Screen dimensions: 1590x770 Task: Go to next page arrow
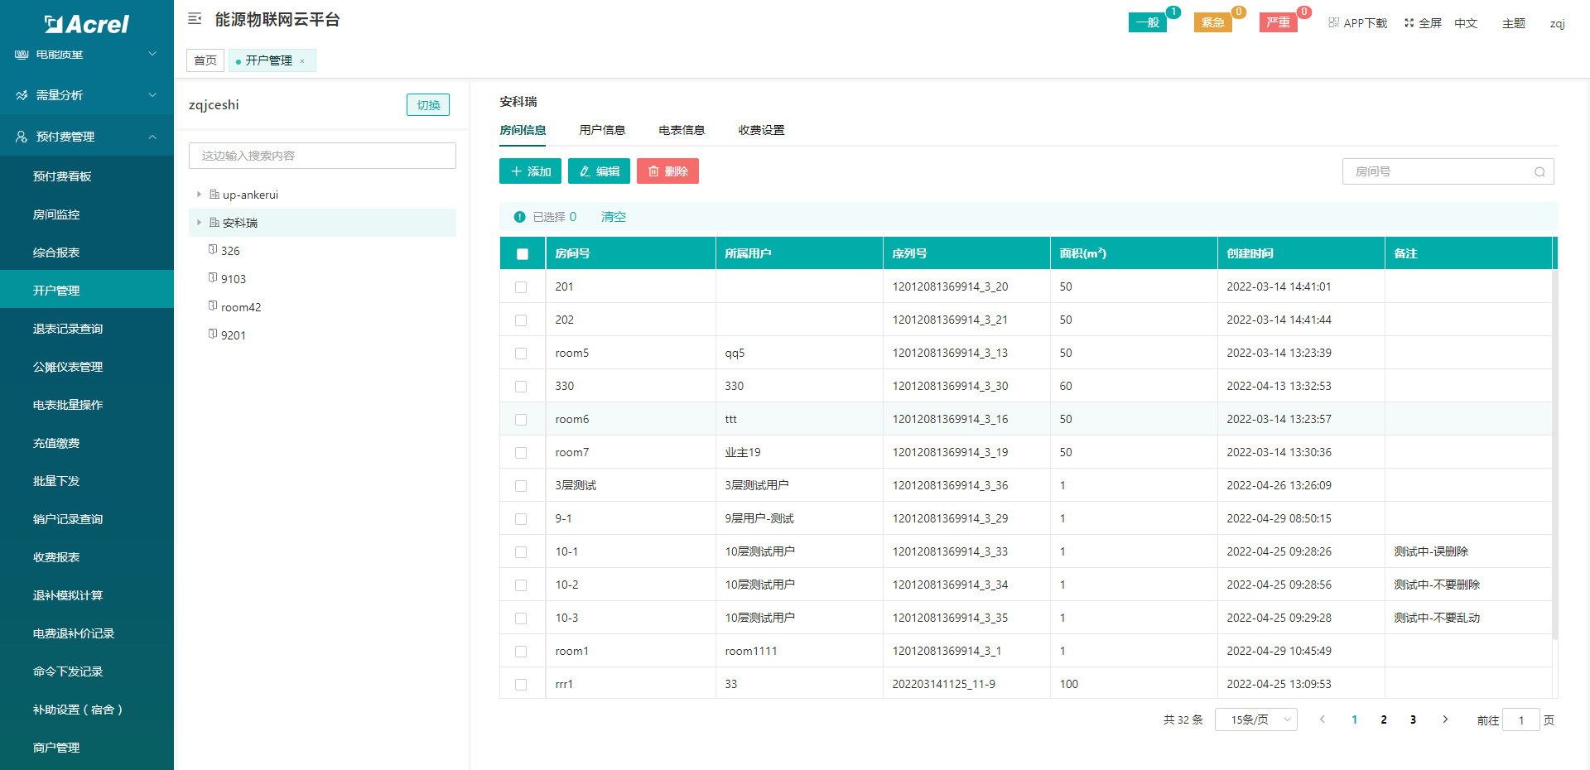pyautogui.click(x=1445, y=719)
